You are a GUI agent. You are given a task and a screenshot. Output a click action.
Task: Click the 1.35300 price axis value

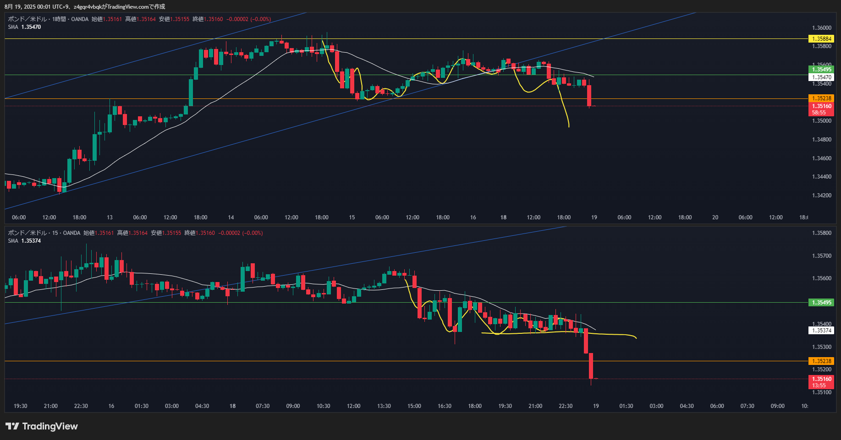821,347
